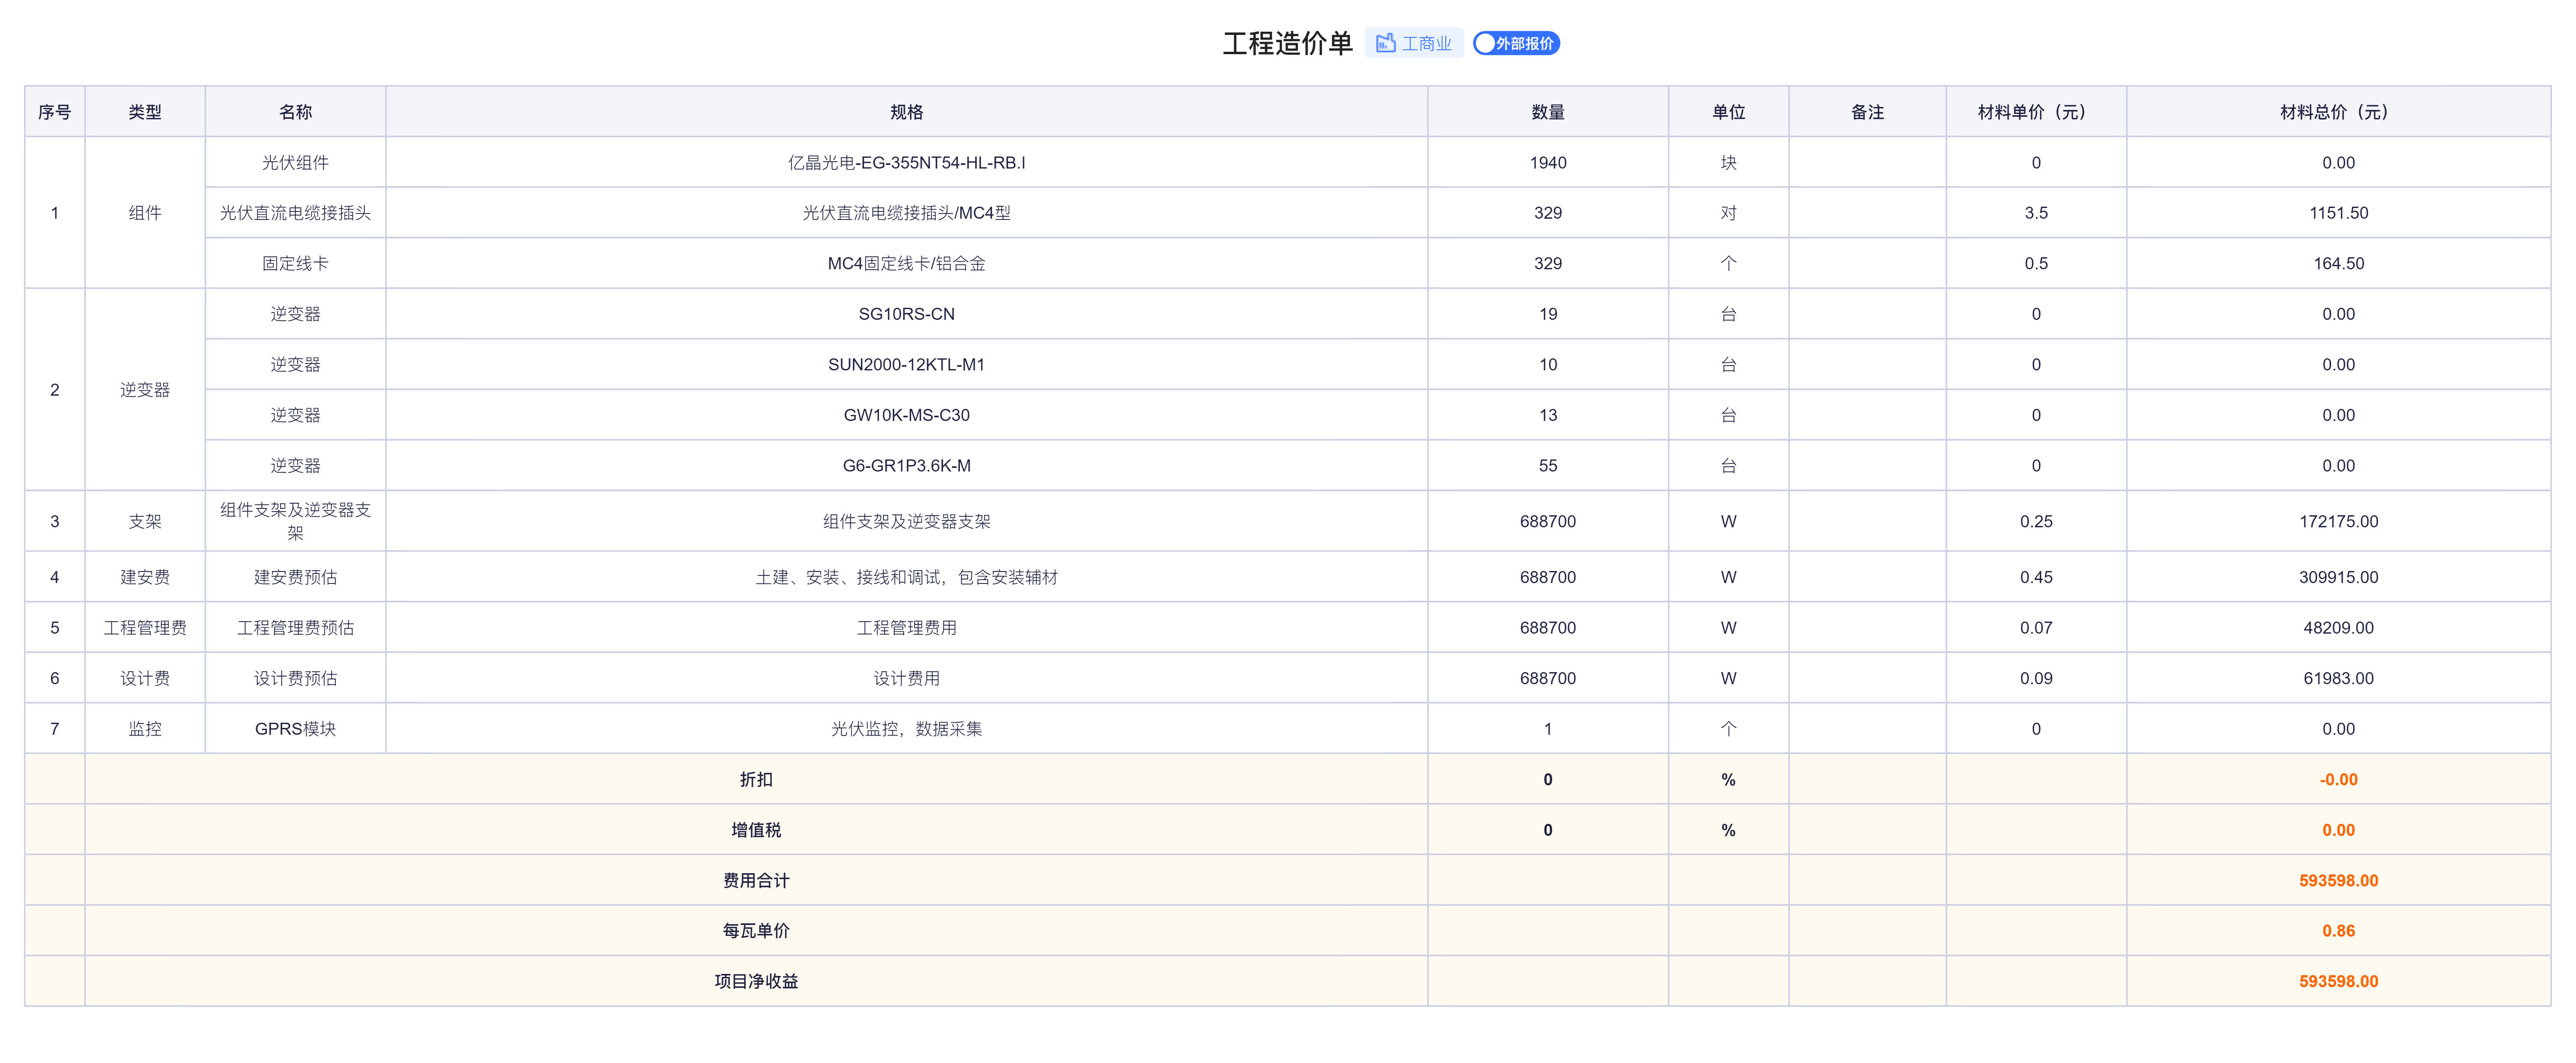
Task: Select spec SUN2000-12KTL-M1 inverter row
Action: [x=906, y=364]
